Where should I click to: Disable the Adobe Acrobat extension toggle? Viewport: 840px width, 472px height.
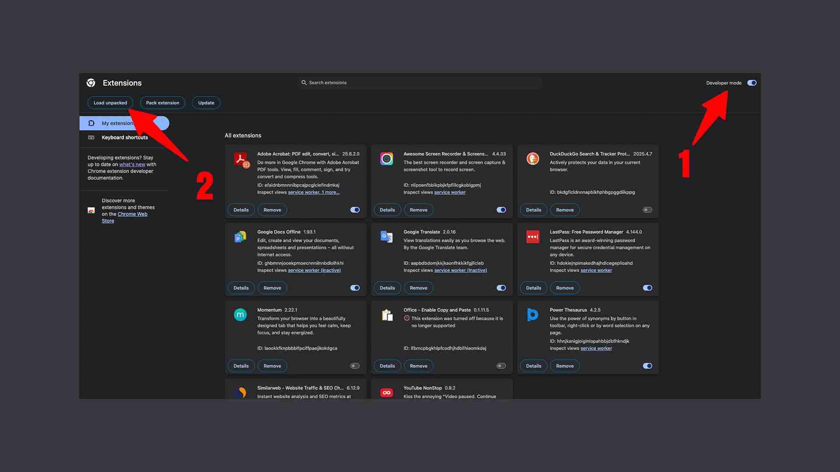(355, 210)
